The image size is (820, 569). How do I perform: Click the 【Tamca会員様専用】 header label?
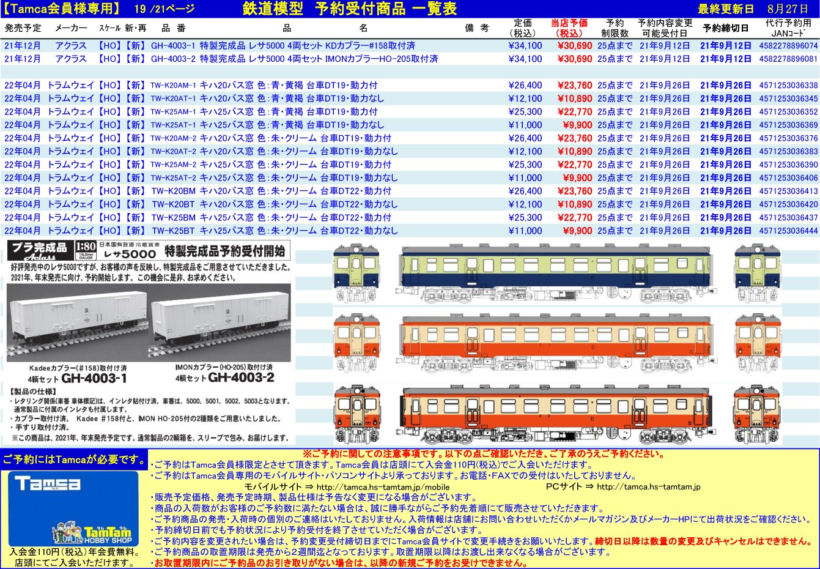pos(61,8)
